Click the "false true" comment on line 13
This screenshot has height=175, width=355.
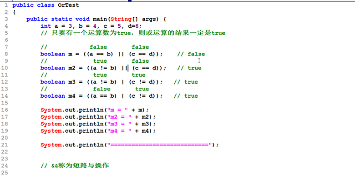[95, 89]
